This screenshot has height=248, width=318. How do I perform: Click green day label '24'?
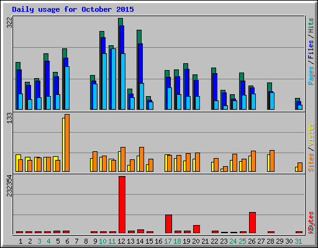point(233,241)
